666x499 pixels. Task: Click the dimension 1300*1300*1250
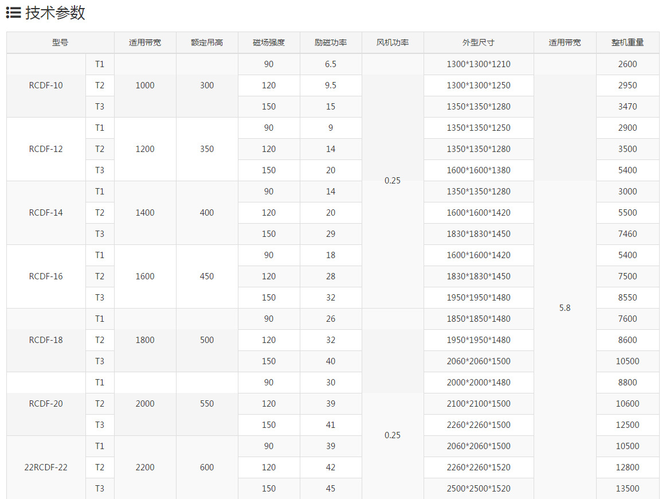point(479,85)
